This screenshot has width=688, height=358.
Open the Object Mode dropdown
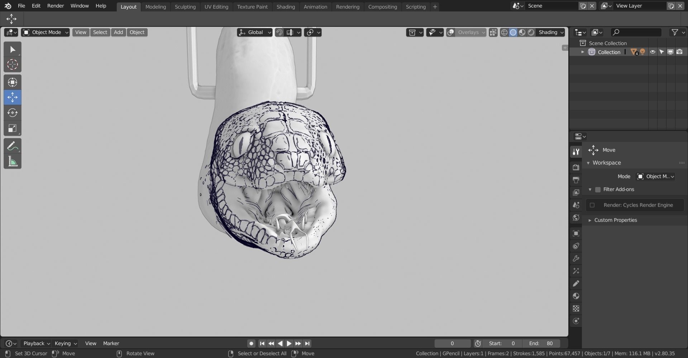click(46, 32)
